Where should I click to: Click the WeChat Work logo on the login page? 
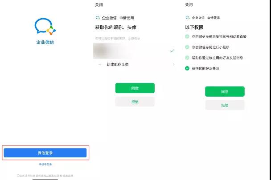click(x=45, y=26)
